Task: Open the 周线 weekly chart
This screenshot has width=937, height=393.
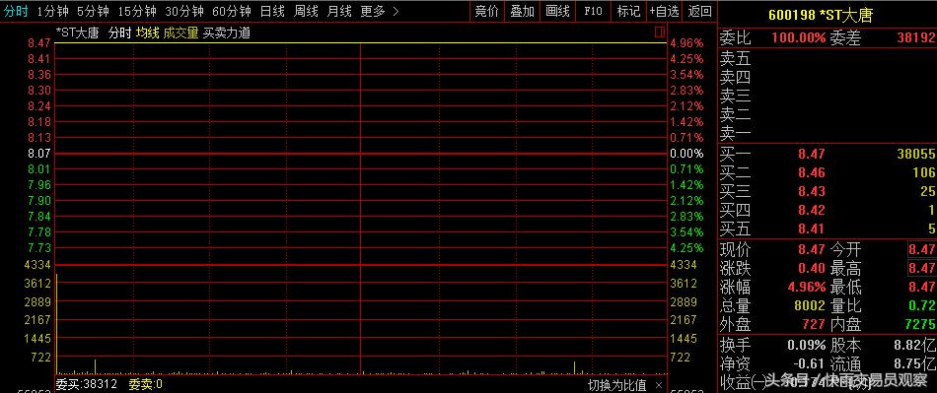Action: click(307, 11)
